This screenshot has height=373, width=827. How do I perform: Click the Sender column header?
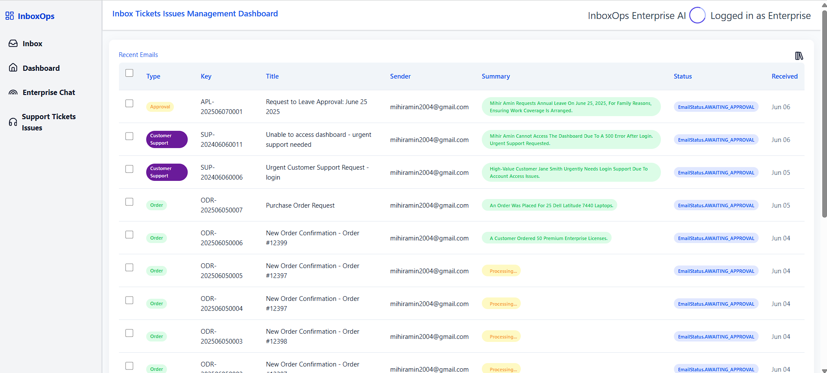pyautogui.click(x=400, y=76)
